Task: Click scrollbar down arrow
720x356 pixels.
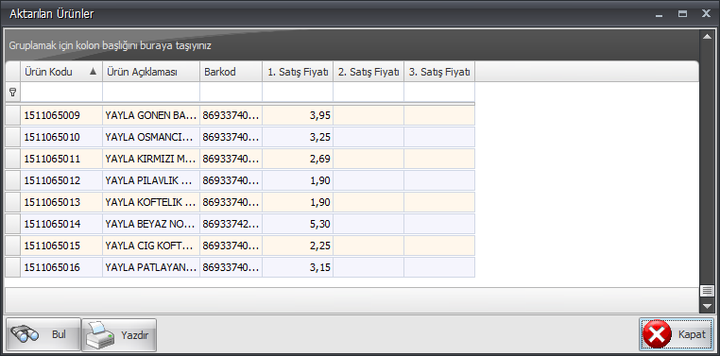Action: coord(707,306)
